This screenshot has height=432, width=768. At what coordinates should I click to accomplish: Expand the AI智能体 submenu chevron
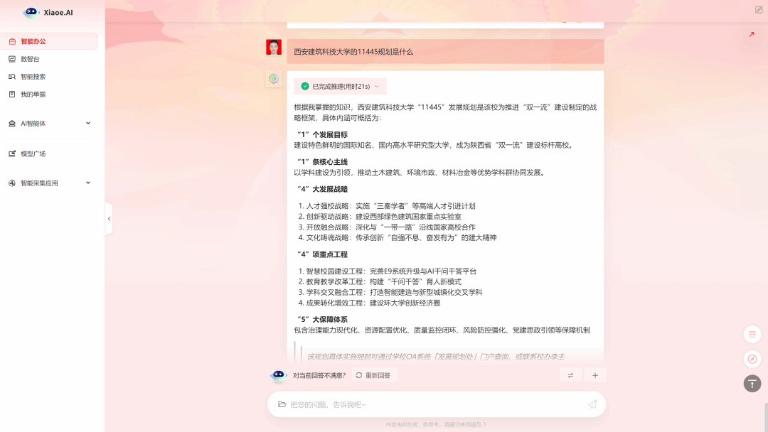tap(88, 124)
